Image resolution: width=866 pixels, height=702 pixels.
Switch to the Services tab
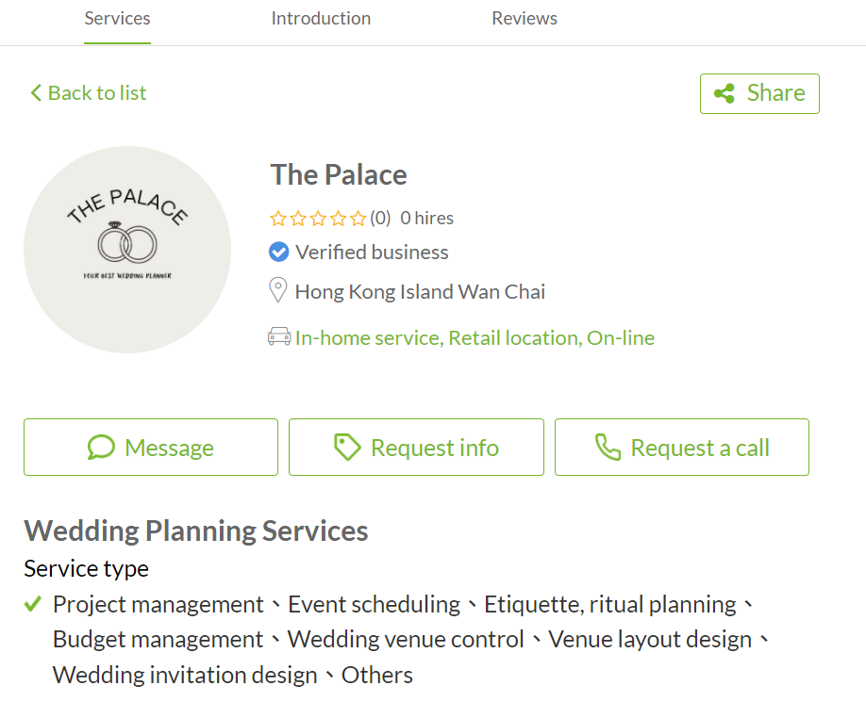(x=117, y=18)
